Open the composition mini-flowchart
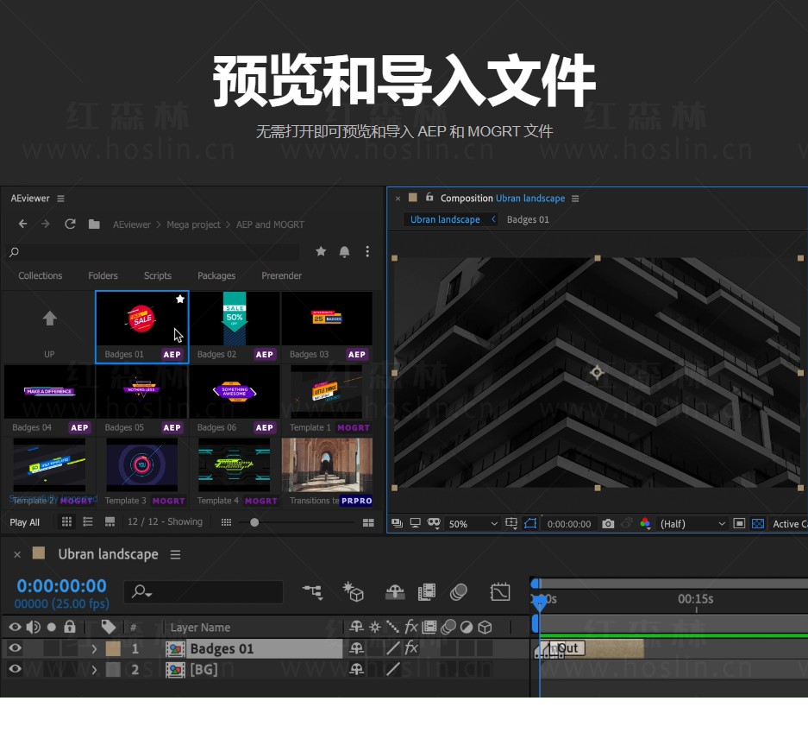 click(x=313, y=591)
